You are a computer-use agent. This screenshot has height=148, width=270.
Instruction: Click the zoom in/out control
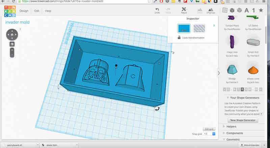coord(12,53)
